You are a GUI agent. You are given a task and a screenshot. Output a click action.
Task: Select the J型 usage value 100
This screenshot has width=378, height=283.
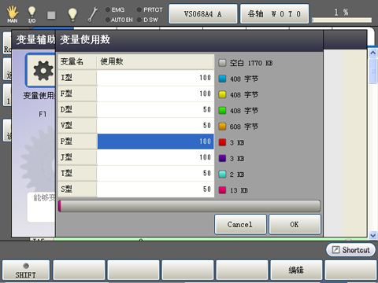click(x=155, y=157)
